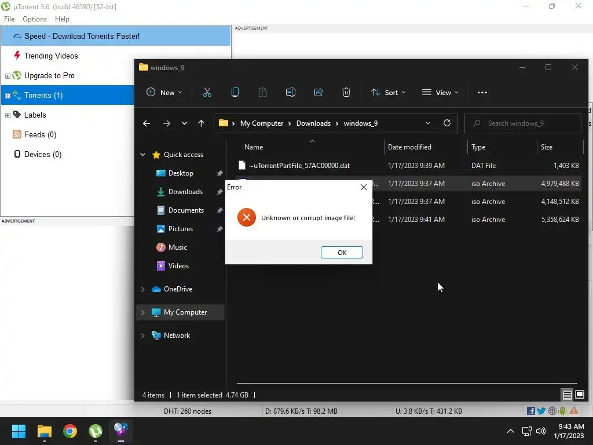Click the Delete trash icon in Explorer toolbar
The image size is (593, 445).
tap(346, 92)
